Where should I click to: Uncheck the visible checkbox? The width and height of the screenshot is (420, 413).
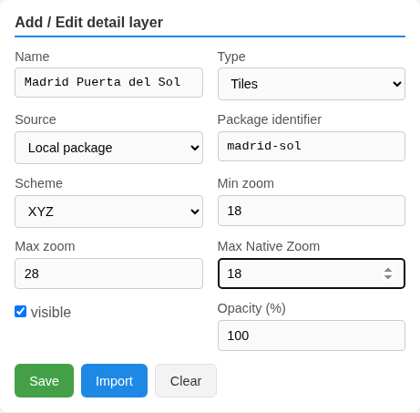click(x=20, y=312)
